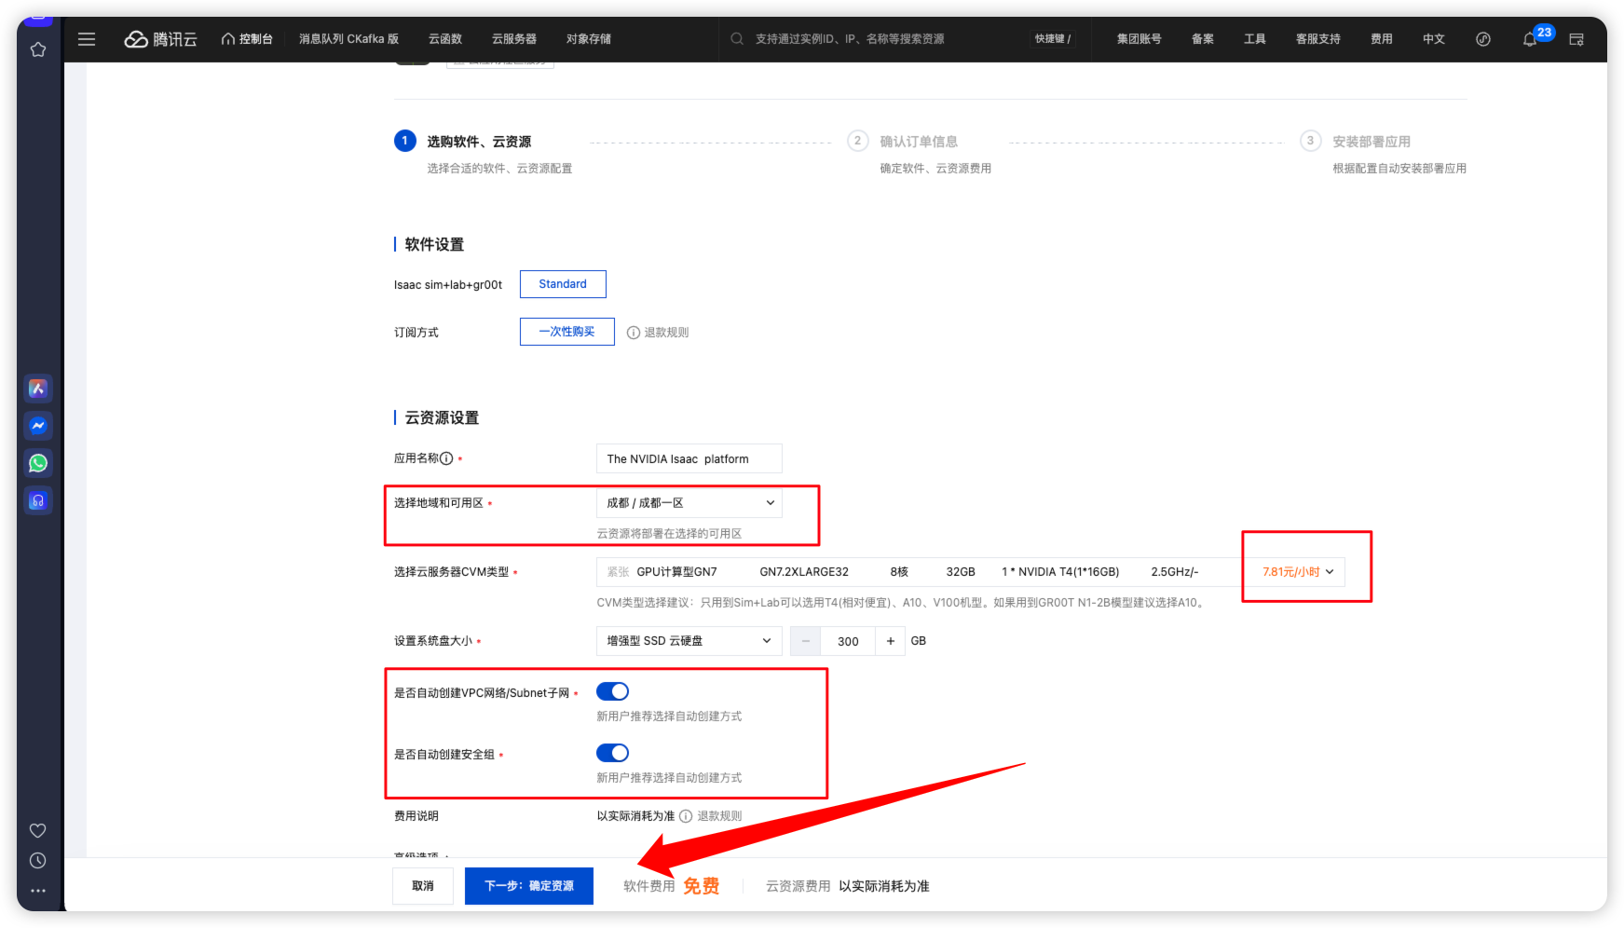Screen dimensions: 1624x928
Task: Open the Messenger app in sidebar
Action: pyautogui.click(x=38, y=426)
